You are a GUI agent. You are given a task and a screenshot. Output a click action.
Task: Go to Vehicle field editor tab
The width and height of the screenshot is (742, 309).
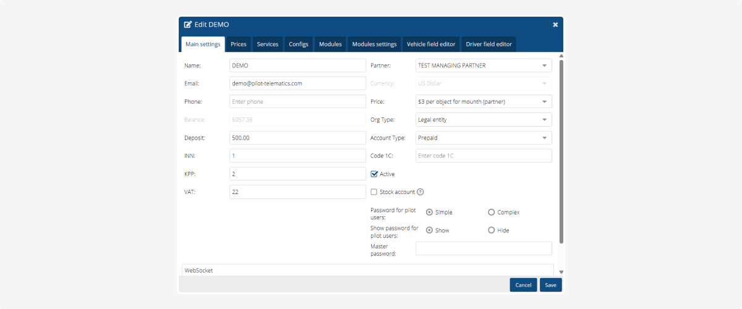[x=431, y=44]
